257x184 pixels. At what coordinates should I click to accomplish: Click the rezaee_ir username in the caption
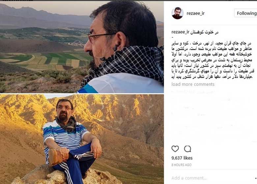click(x=180, y=32)
